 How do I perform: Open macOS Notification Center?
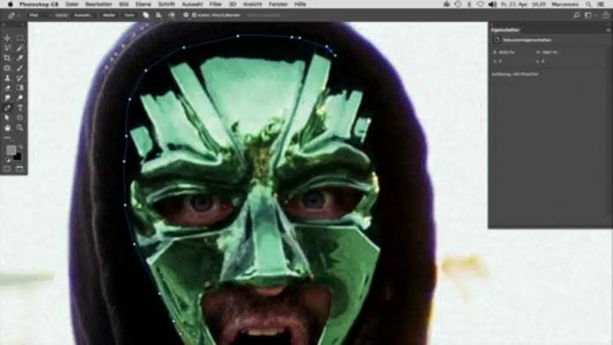click(x=601, y=4)
